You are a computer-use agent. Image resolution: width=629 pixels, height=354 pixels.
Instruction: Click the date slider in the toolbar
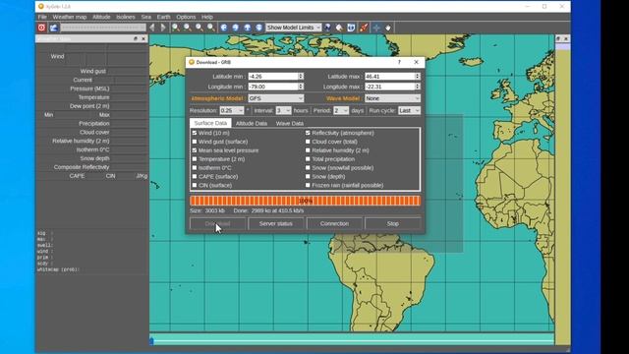tap(103, 28)
